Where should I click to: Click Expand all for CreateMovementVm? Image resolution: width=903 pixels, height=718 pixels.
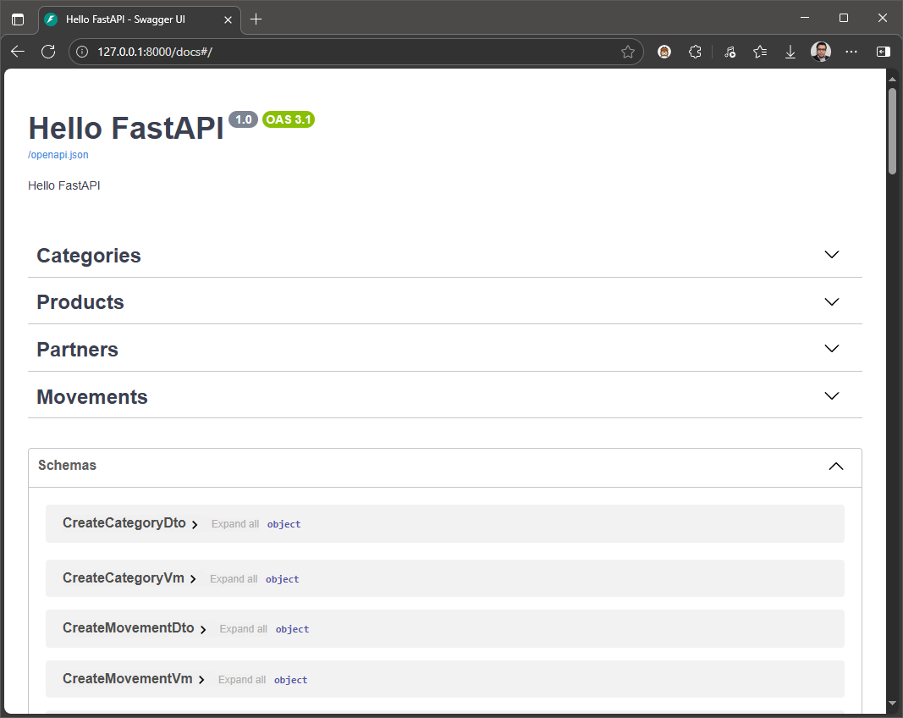pos(242,679)
